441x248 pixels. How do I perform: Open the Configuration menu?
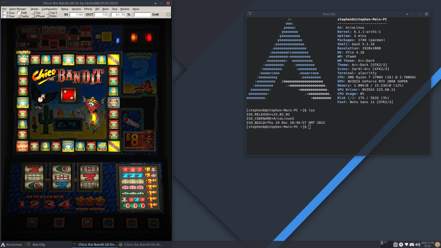point(49,9)
